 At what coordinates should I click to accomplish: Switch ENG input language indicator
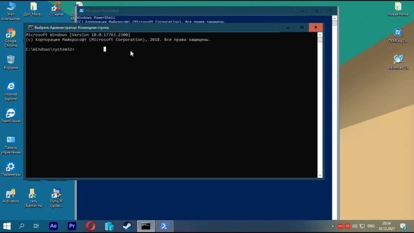coord(371,226)
